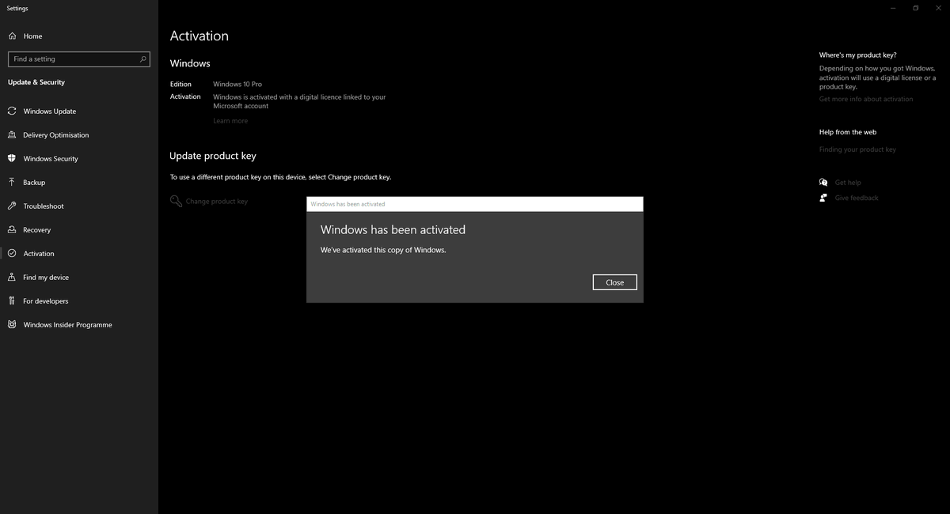Screen dimensions: 950x514
Task: Click the 'Help from the web' heading
Action: (x=848, y=132)
